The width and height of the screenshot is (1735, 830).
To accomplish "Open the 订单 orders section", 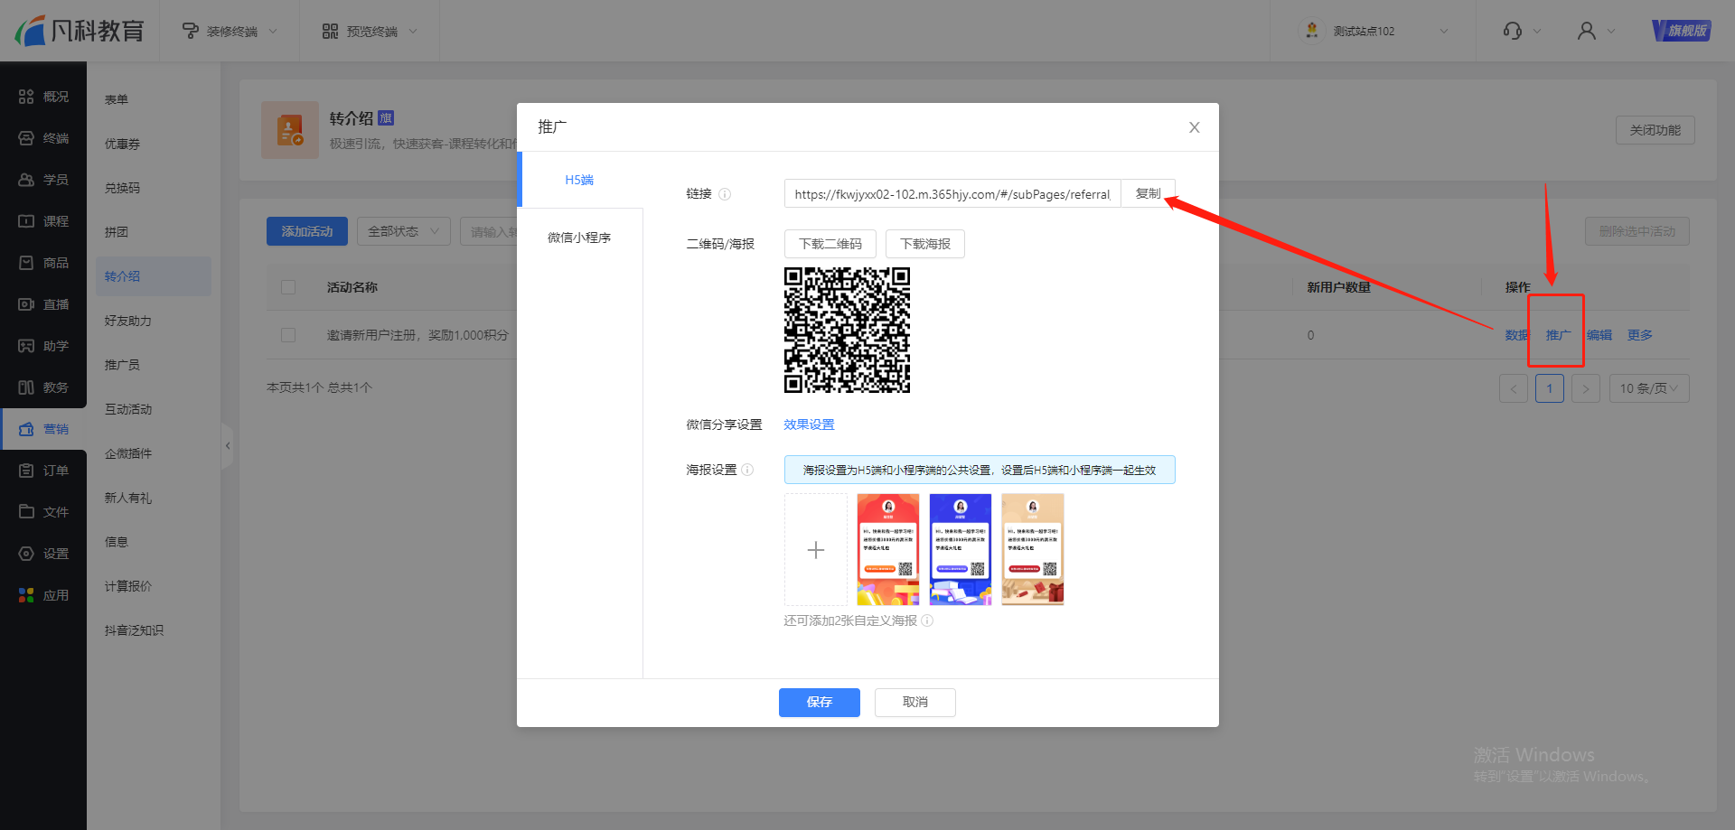I will pos(43,471).
